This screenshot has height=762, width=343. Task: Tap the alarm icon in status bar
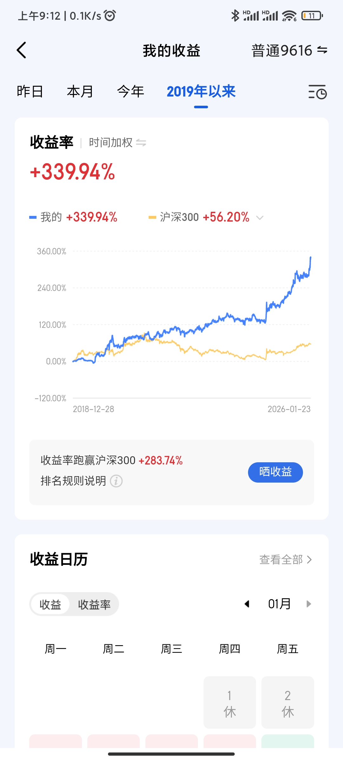(x=110, y=15)
